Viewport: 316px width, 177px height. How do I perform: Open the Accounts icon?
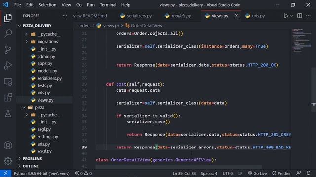(x=8, y=146)
